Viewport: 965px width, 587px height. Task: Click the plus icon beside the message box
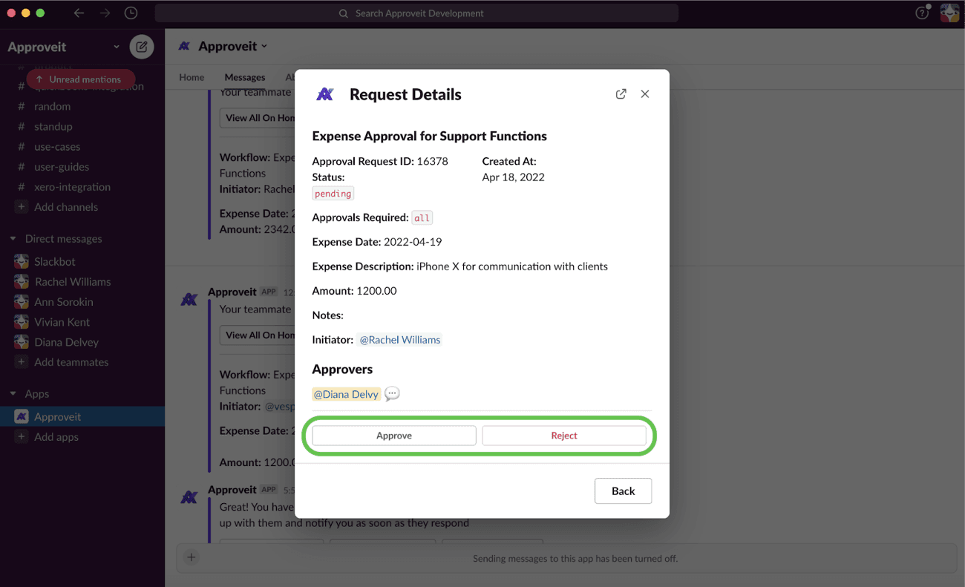(192, 557)
